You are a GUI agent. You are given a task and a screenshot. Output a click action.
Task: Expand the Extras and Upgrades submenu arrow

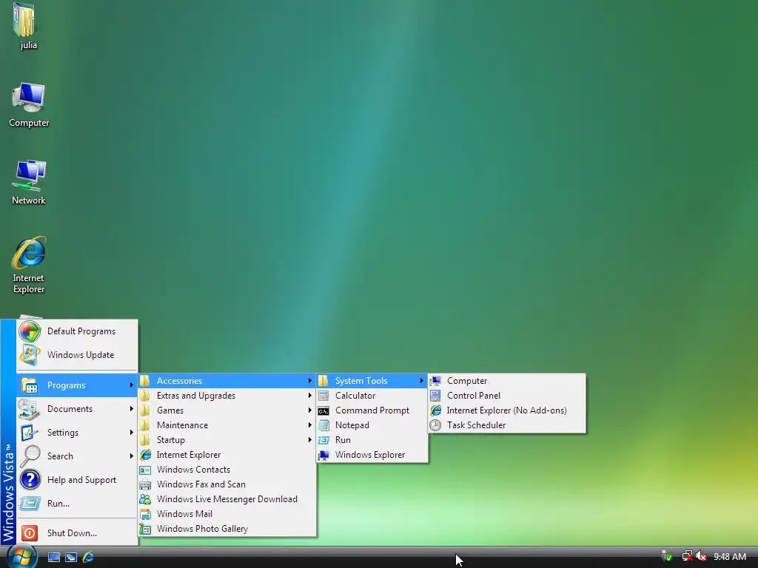pyautogui.click(x=309, y=396)
